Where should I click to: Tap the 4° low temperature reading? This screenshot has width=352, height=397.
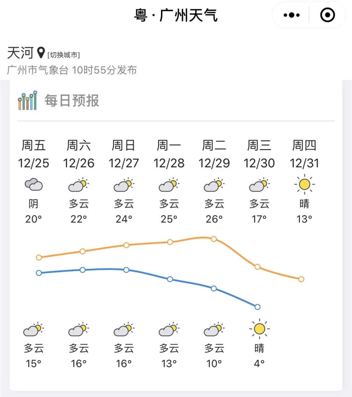coord(259,363)
